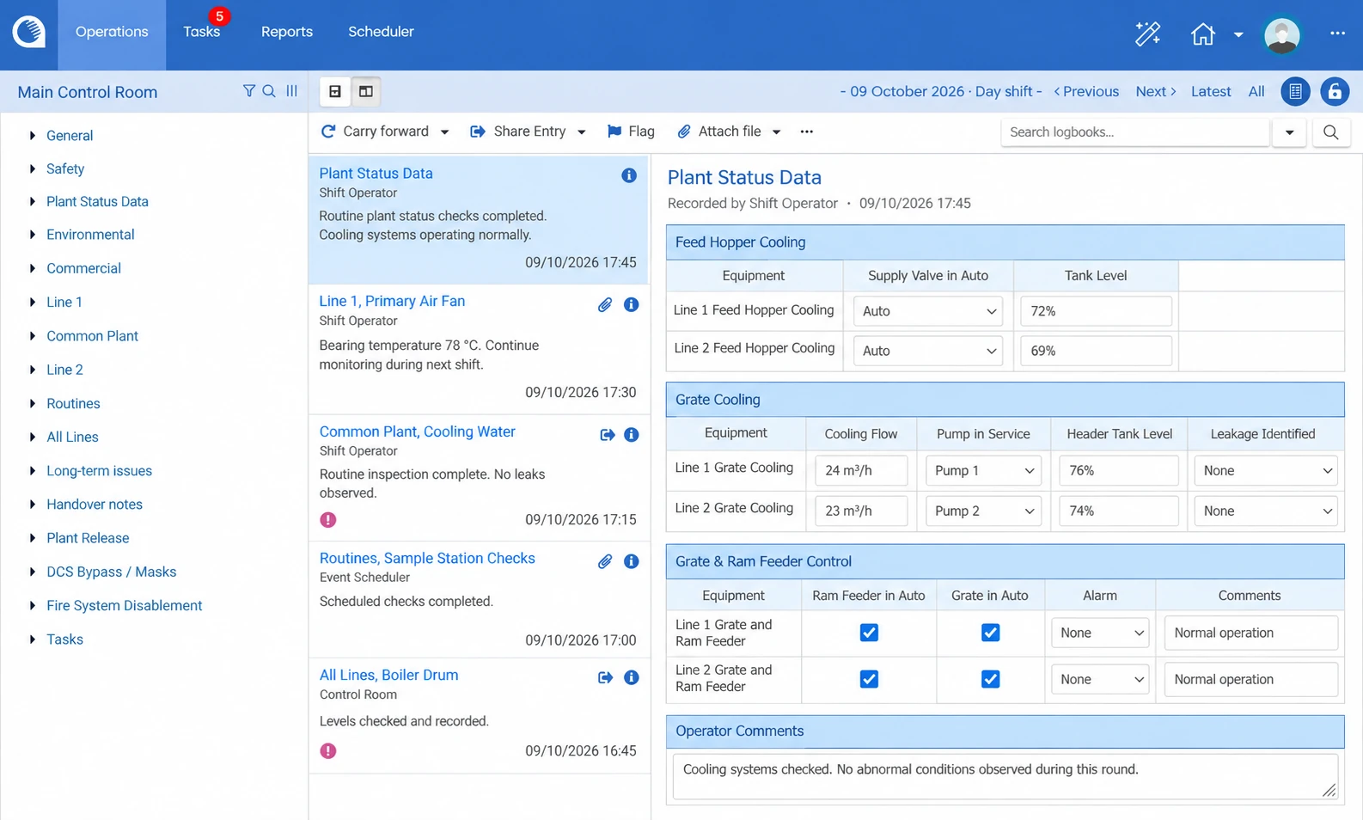
Task: Expand the Environmental tree node
Action: pyautogui.click(x=33, y=235)
